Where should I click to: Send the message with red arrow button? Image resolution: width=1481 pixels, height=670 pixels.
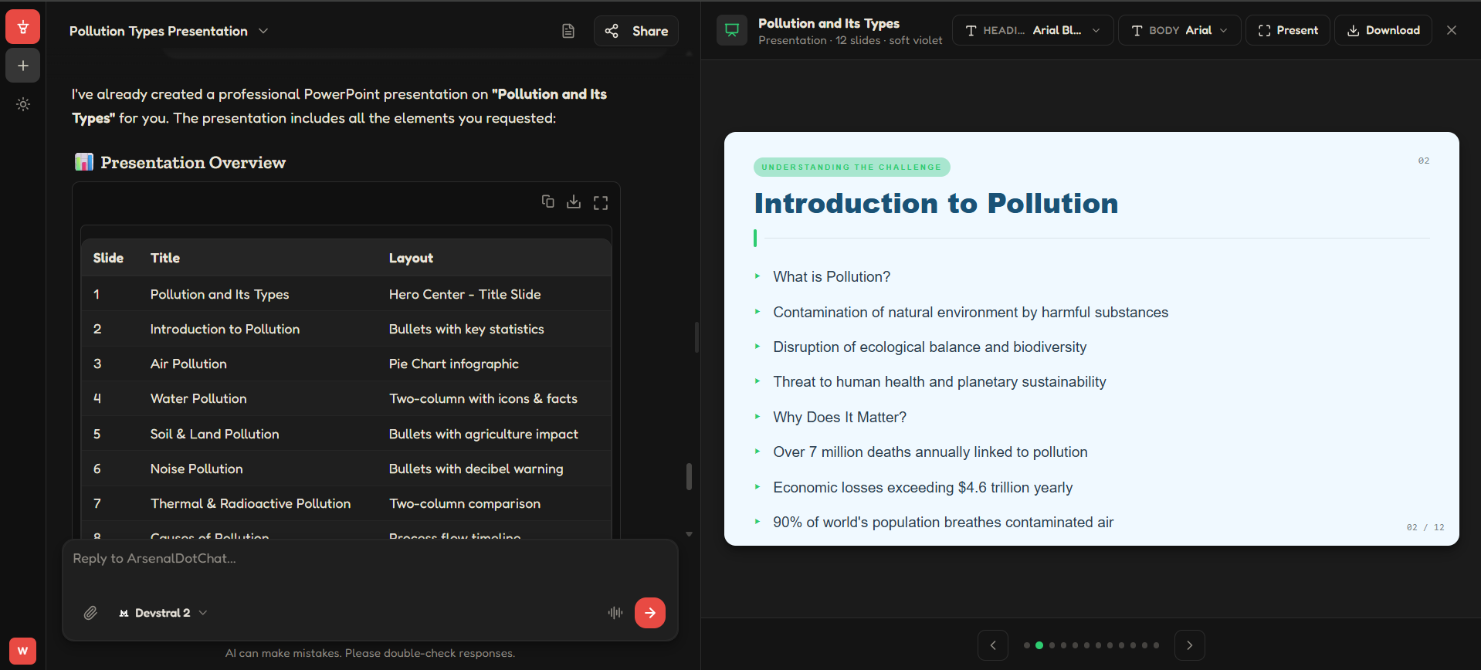650,613
